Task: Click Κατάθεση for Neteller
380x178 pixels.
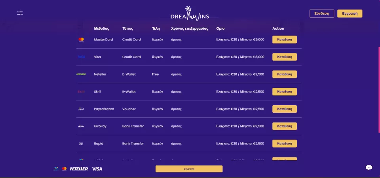Action: 285,74
